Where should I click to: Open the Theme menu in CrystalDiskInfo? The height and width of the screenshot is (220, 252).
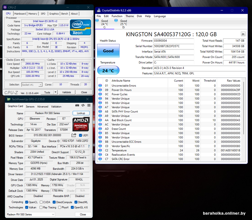tap(129, 16)
